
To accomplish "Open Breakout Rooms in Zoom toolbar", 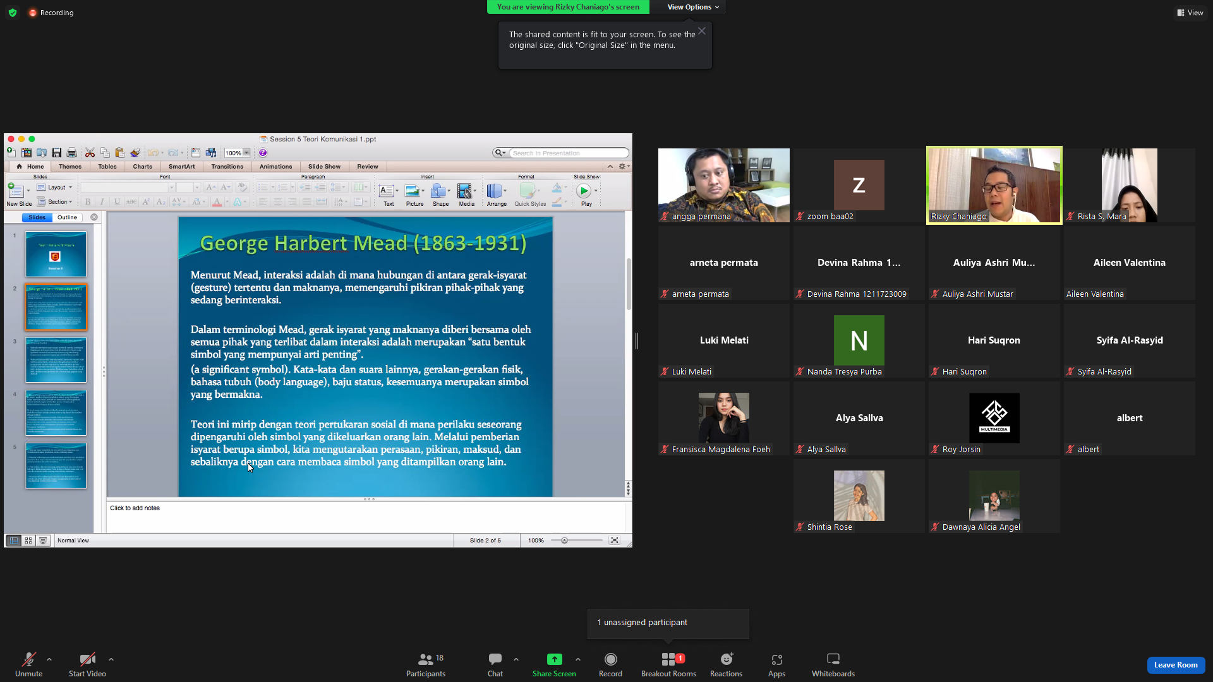I will tap(668, 664).
